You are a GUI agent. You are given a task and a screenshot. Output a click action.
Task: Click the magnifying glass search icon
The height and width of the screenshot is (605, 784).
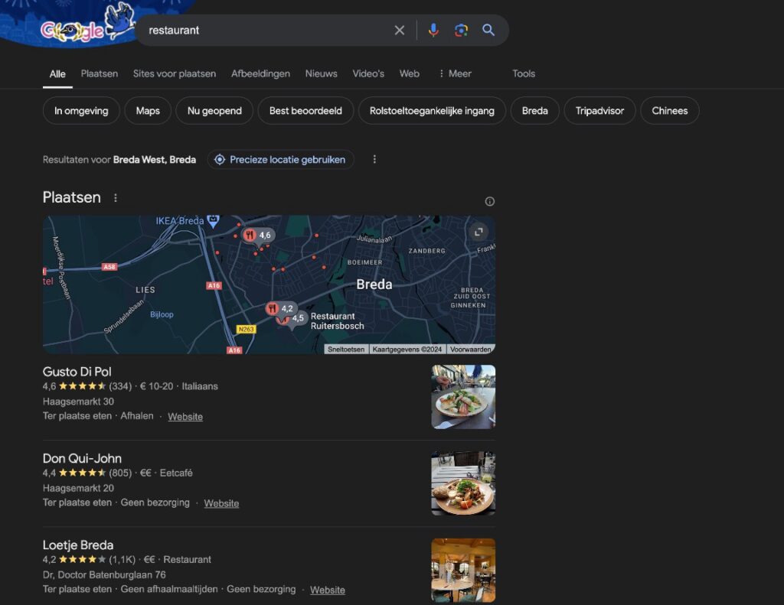click(x=488, y=31)
